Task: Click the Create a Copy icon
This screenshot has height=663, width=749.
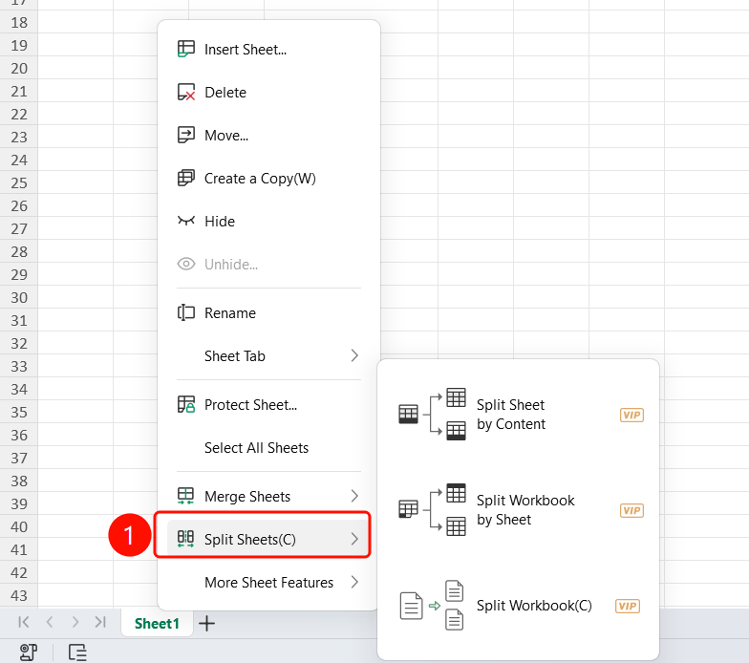Action: tap(185, 178)
